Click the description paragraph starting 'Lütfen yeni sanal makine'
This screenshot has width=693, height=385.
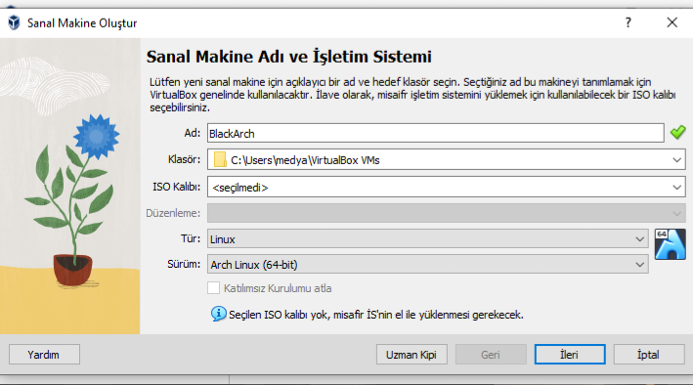pos(412,95)
